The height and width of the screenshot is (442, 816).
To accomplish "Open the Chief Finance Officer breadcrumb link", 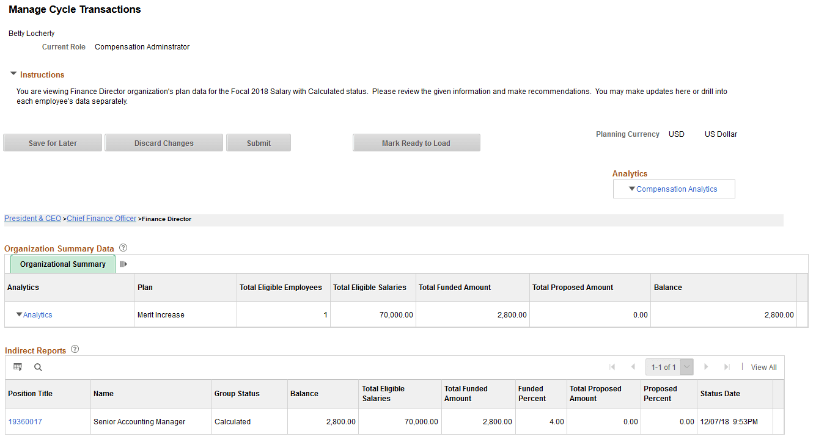I will click(x=101, y=218).
